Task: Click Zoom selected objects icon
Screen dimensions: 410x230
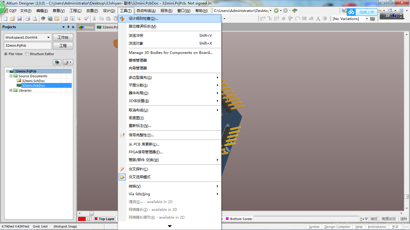Action: (79, 19)
